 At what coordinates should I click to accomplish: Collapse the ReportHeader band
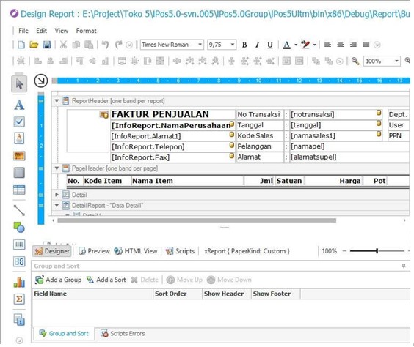[x=57, y=101]
